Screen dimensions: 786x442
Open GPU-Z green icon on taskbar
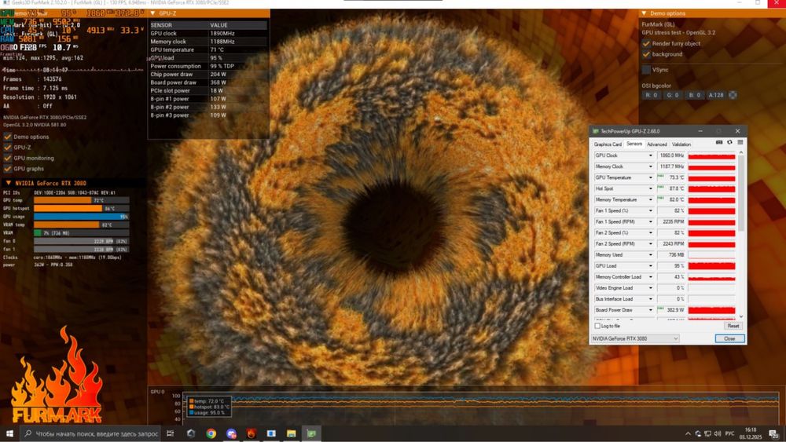pyautogui.click(x=311, y=433)
